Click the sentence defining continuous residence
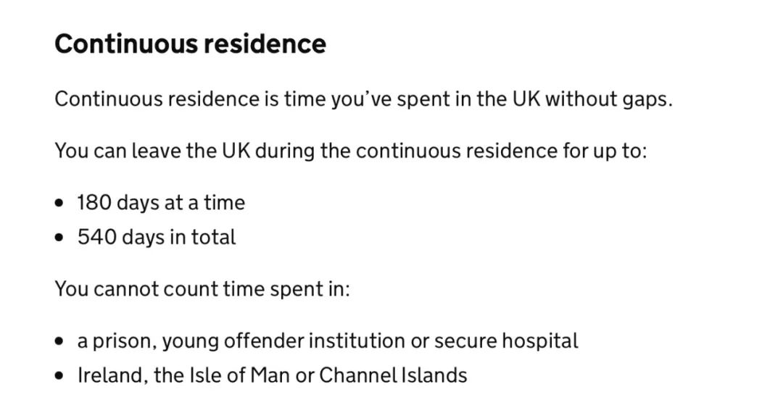The image size is (783, 405). [363, 99]
